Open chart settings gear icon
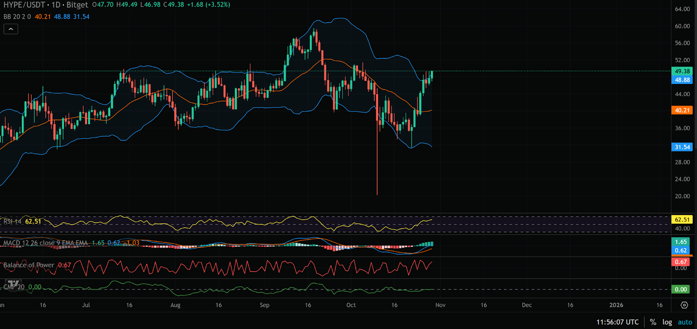This screenshot has height=329, width=697. coord(684,305)
